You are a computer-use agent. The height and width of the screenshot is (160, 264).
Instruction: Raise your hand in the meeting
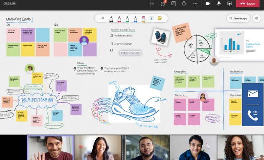coord(184,3)
